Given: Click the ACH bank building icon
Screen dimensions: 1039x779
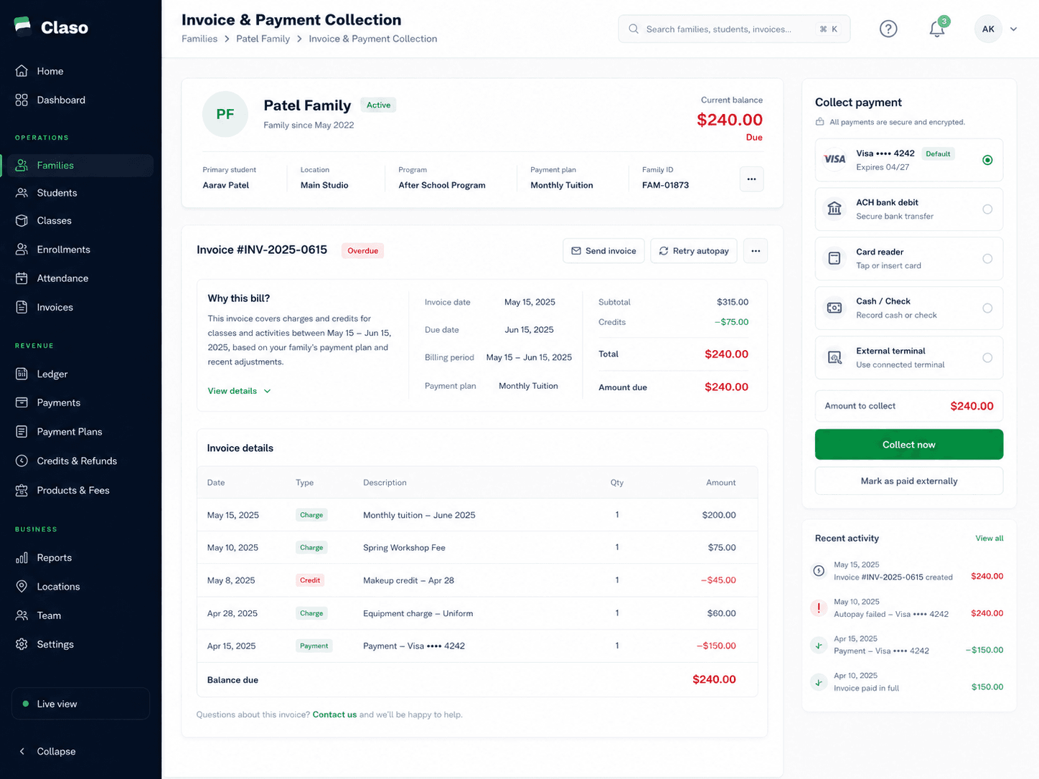Looking at the screenshot, I should 835,209.
